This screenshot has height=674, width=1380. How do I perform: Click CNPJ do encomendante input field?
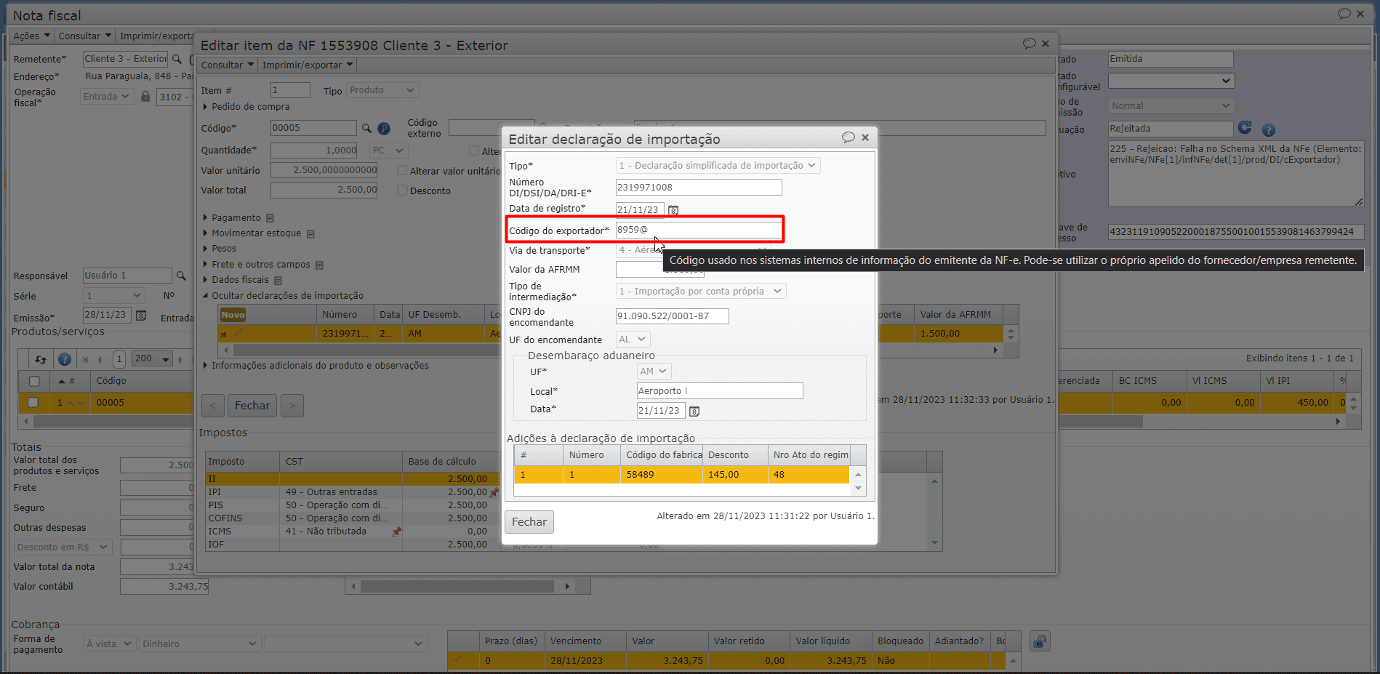[673, 316]
